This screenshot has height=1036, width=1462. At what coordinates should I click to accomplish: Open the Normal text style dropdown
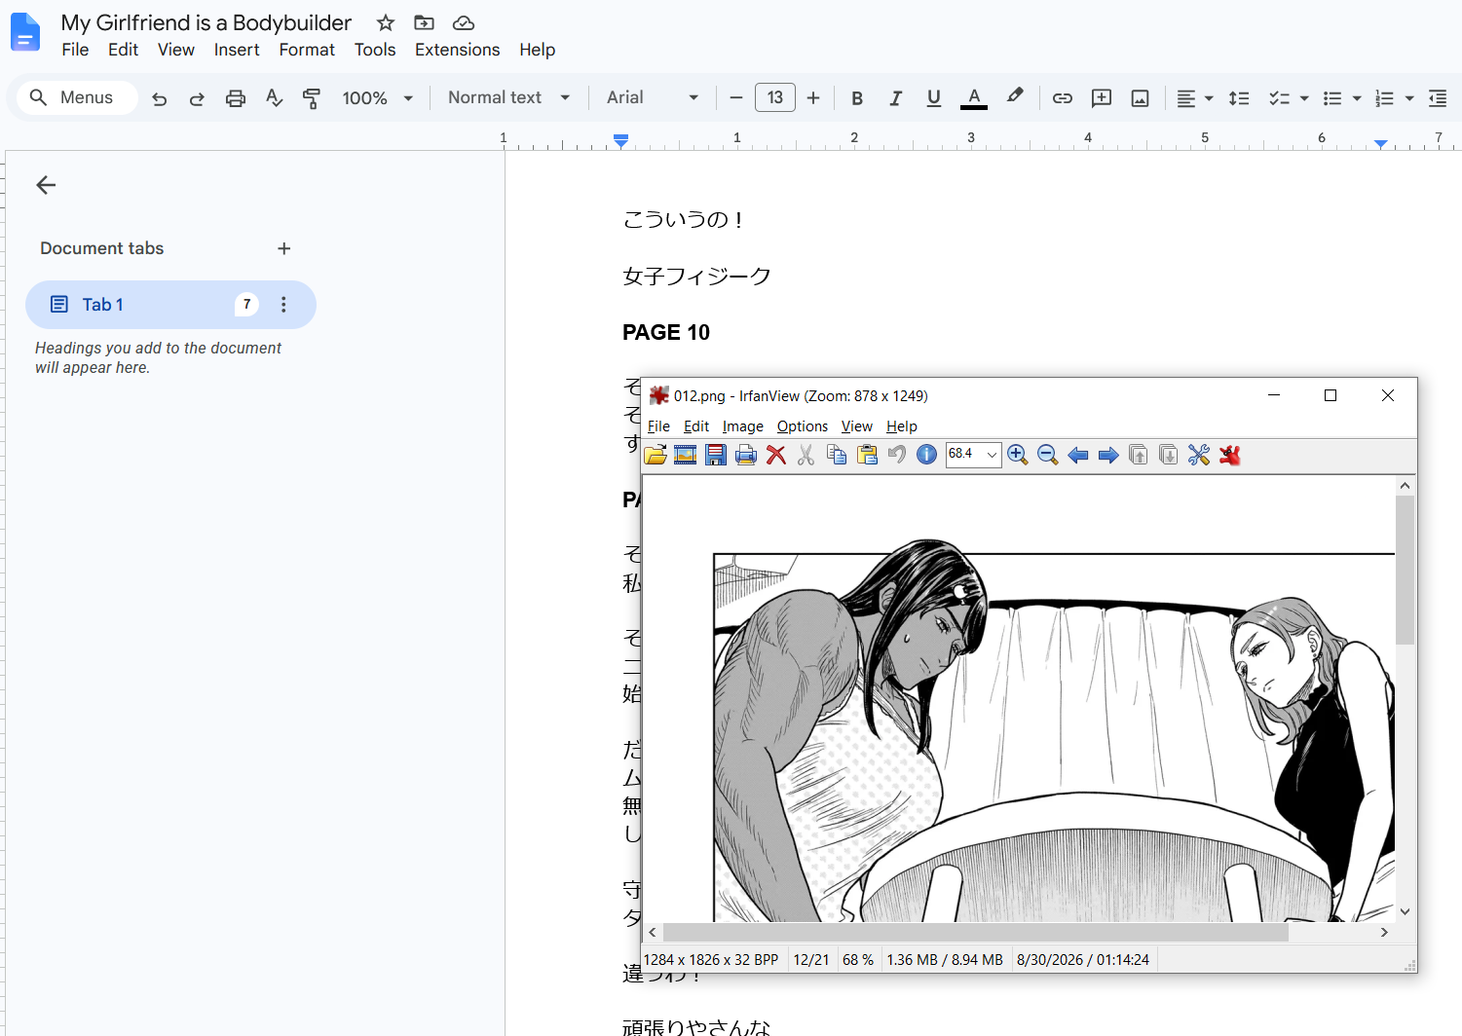pos(508,97)
